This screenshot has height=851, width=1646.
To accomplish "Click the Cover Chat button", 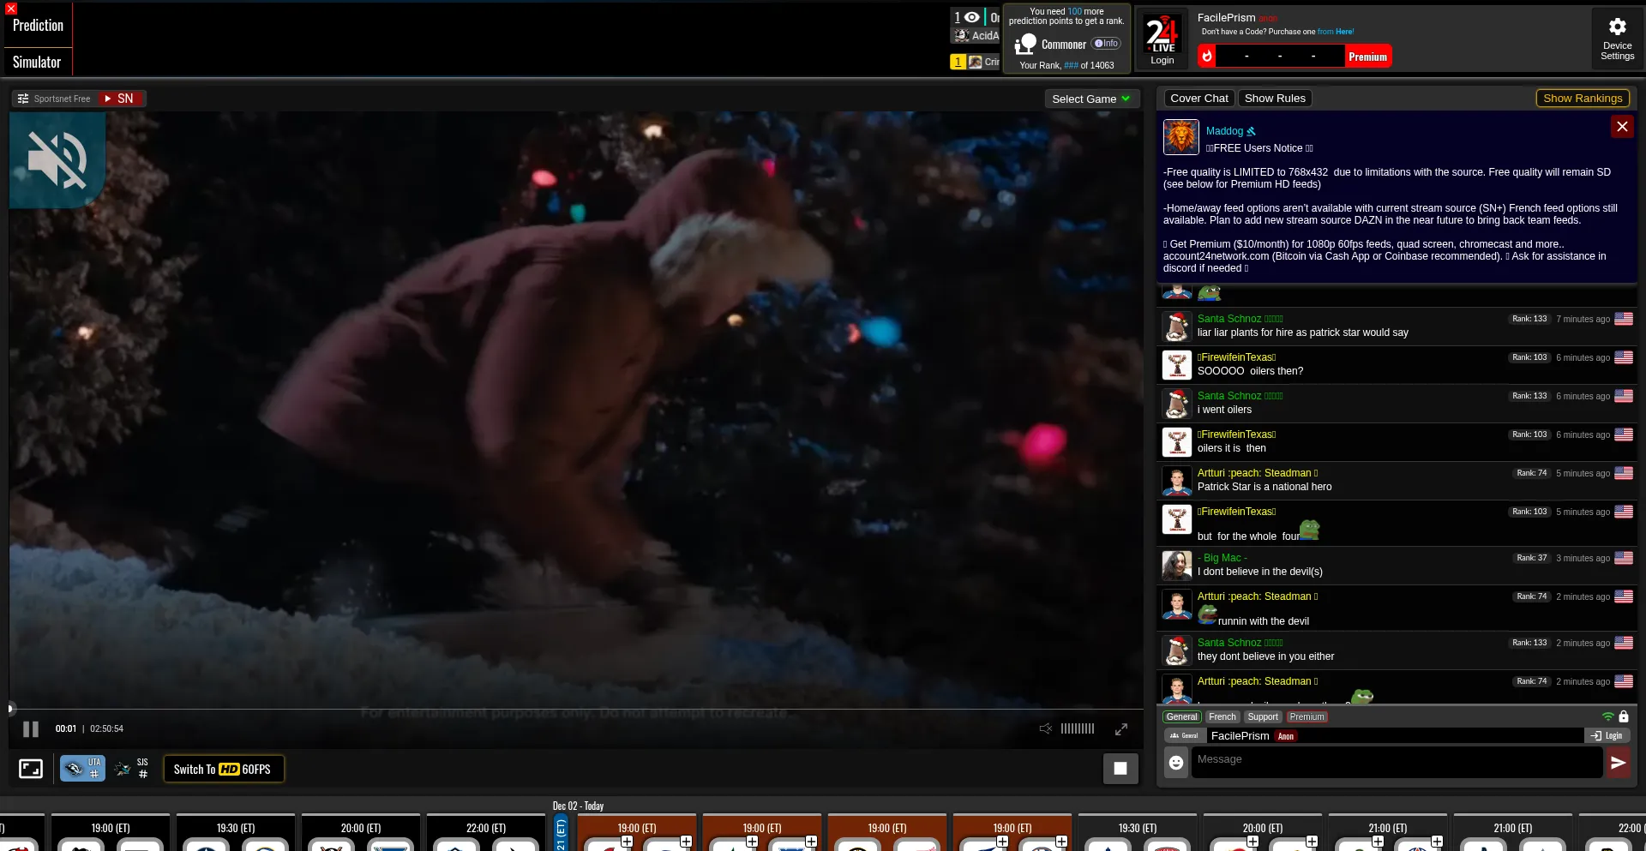I will (1199, 99).
